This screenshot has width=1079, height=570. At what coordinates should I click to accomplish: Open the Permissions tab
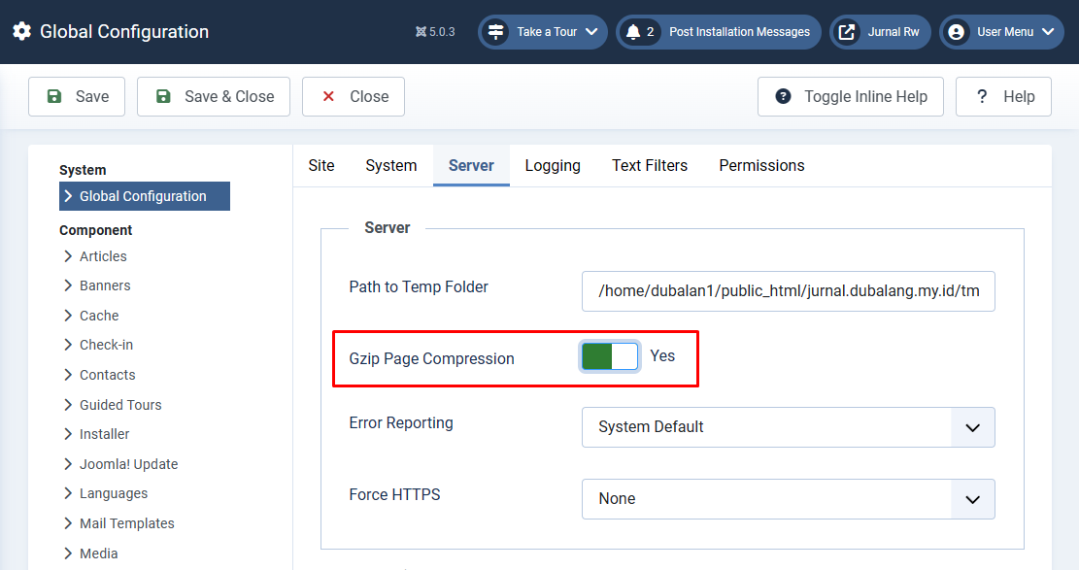click(x=761, y=166)
